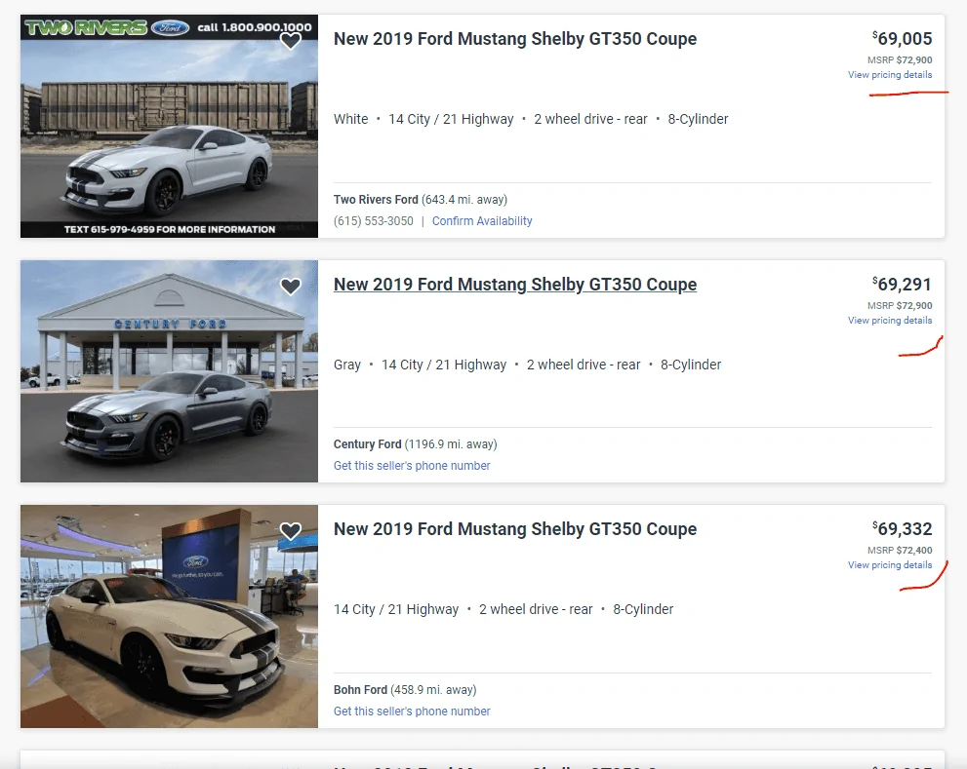View pricing details for $69,332 listing
Viewport: 967px width, 769px height.
pyautogui.click(x=890, y=565)
